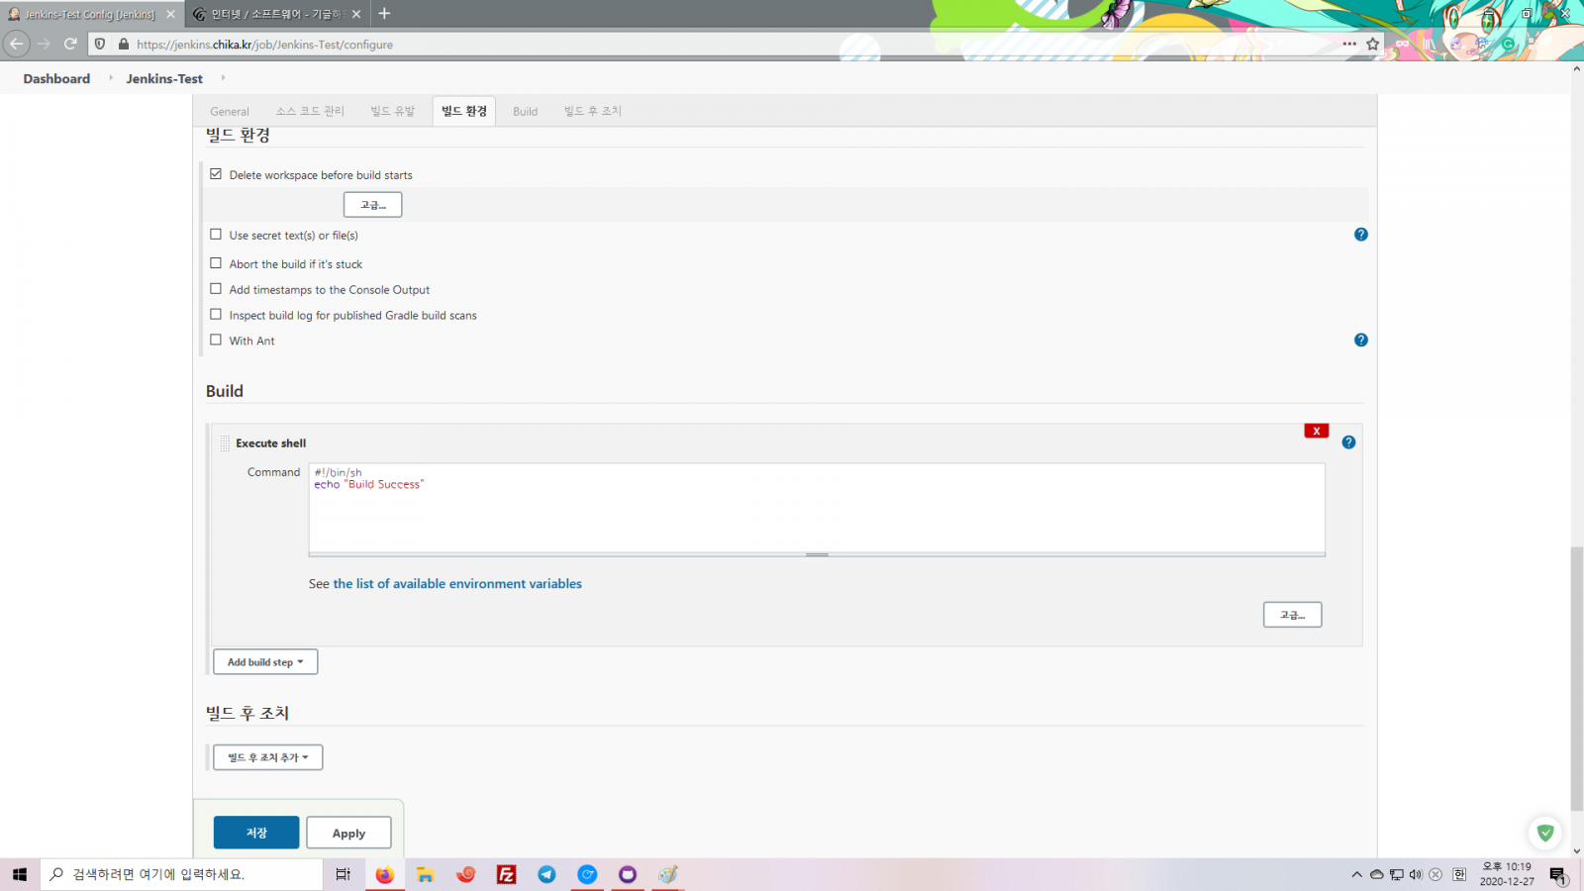Launch FileZilla from the taskbar
This screenshot has width=1584, height=891.
506,874
